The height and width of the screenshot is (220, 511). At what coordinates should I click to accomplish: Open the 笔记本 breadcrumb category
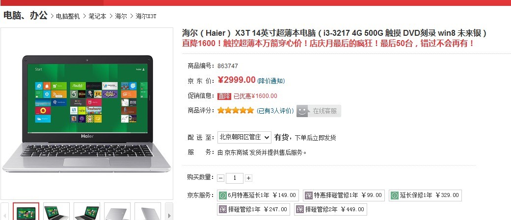(x=98, y=16)
